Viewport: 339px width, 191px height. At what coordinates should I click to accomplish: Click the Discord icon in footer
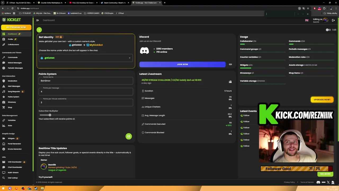pos(318,182)
